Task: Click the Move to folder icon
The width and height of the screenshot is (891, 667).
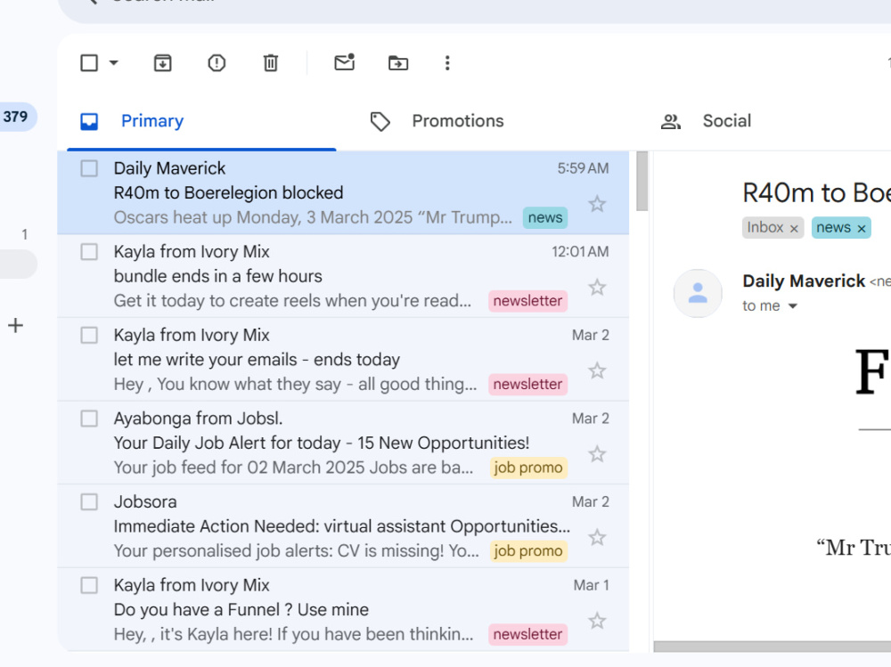Action: pyautogui.click(x=397, y=63)
